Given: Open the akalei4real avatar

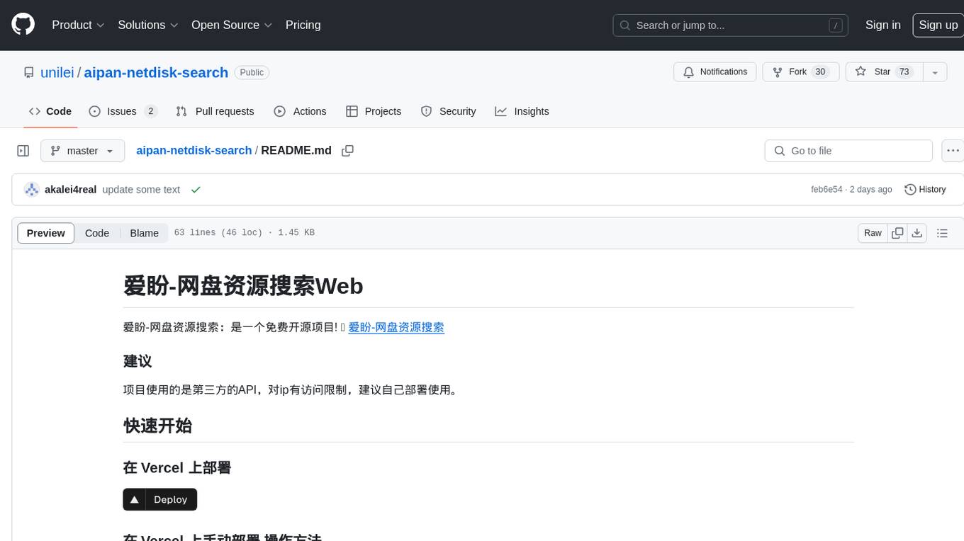Looking at the screenshot, I should (31, 190).
